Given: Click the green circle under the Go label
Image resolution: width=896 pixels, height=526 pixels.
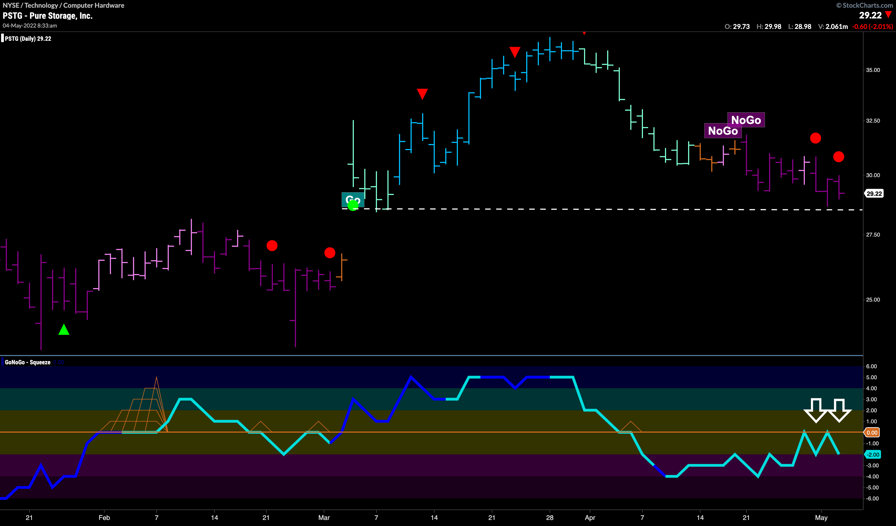Looking at the screenshot, I should [353, 205].
